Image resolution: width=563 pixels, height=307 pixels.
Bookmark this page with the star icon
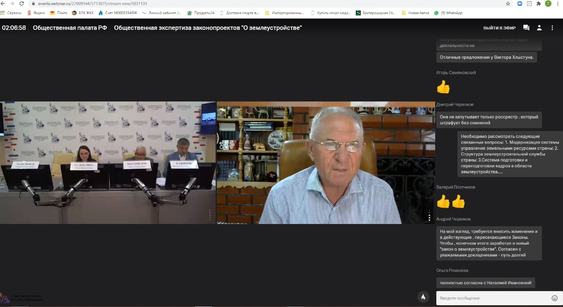click(508, 4)
